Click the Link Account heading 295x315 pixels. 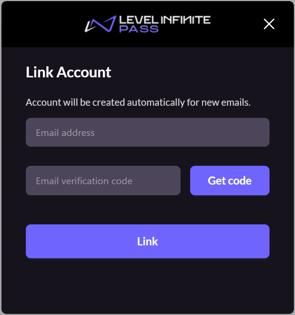click(68, 72)
